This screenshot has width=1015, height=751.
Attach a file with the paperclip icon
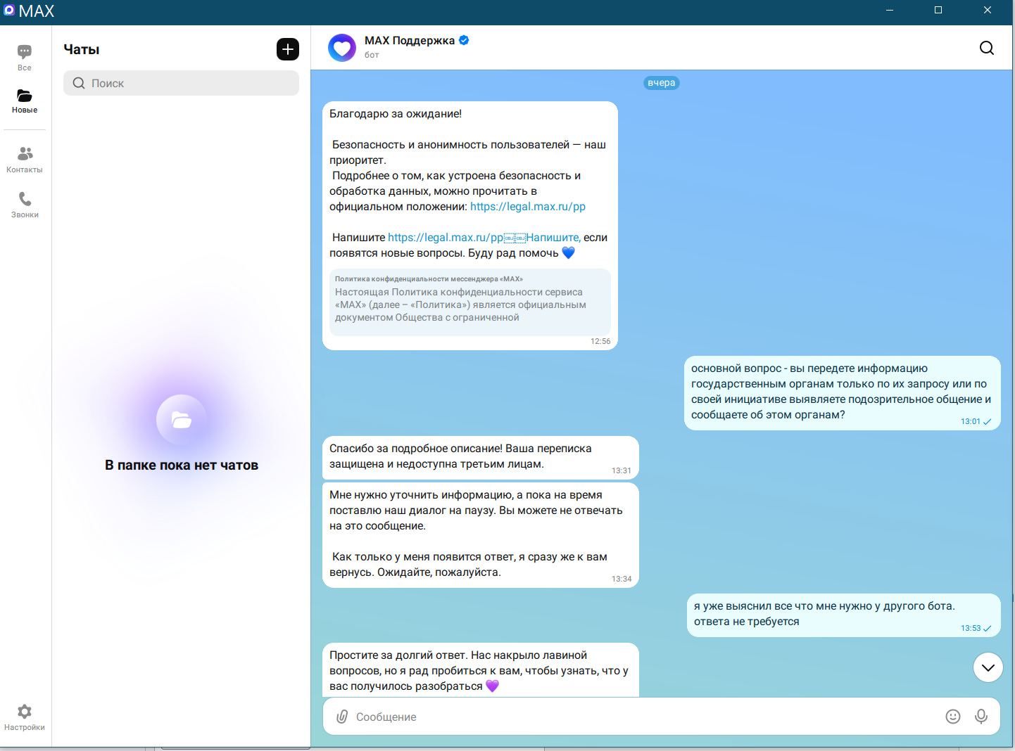coord(342,717)
